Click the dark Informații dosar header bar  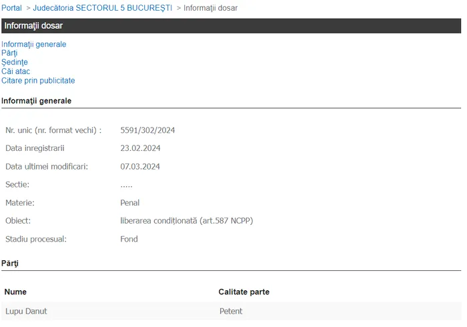[x=231, y=26]
